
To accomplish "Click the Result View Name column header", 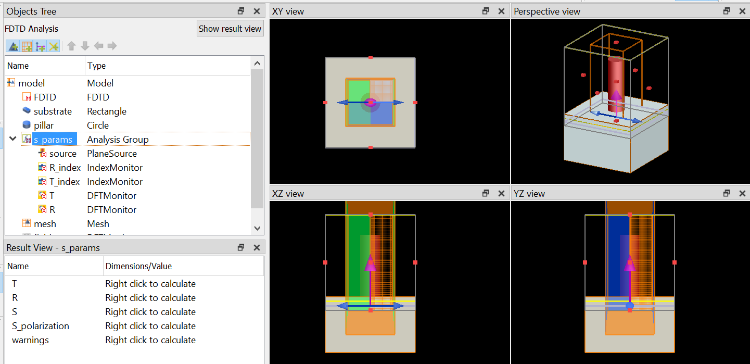I will [54, 266].
